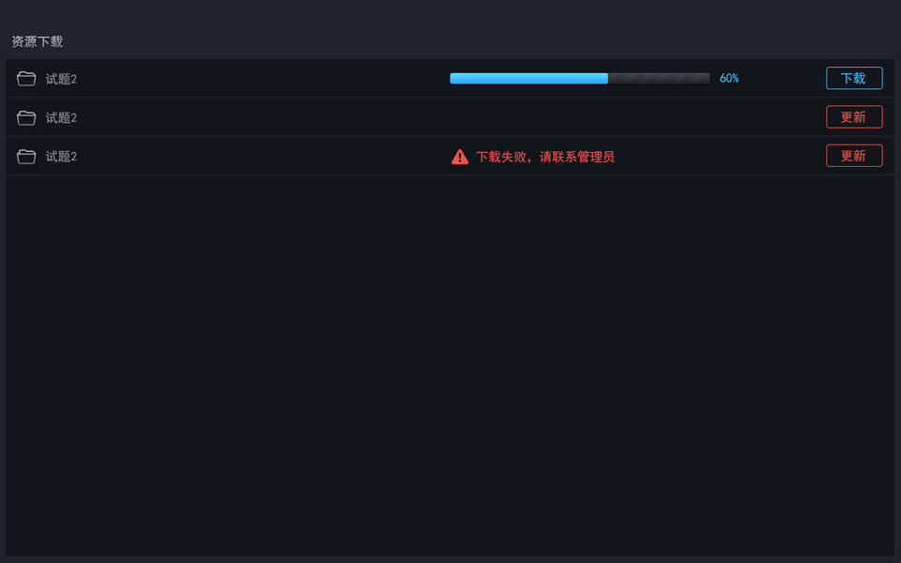The height and width of the screenshot is (563, 901).
Task: Click the 资源下载 panel heading
Action: click(x=38, y=41)
